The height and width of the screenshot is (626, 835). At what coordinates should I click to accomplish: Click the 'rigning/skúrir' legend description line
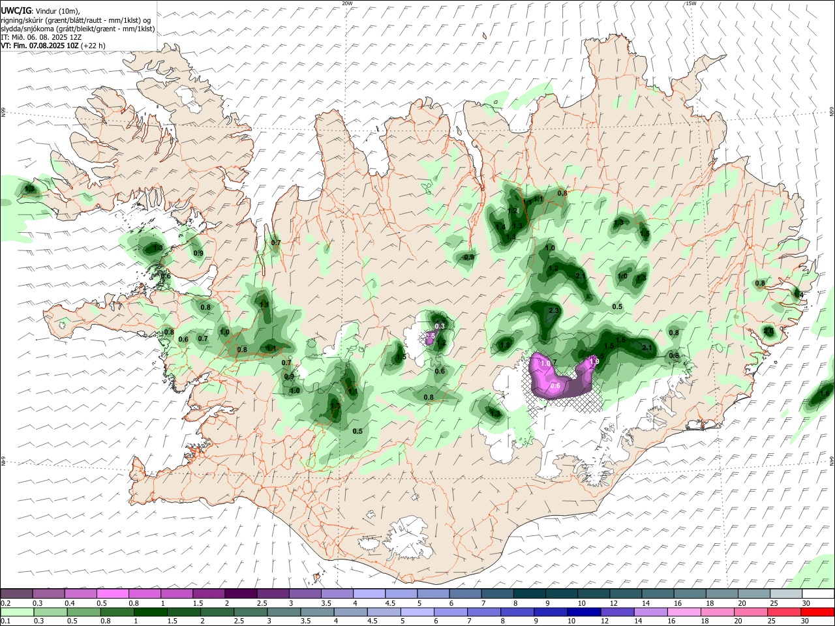(x=75, y=20)
